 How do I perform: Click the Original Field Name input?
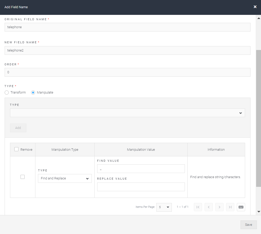coord(127,27)
